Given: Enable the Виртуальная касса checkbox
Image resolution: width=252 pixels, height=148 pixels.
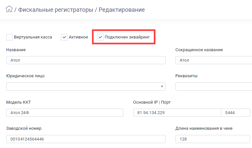Looking at the screenshot, I should [x=9, y=37].
